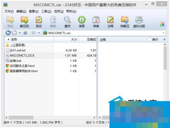This screenshot has height=128, width=170.
Task: Sort by the 压缩后 column header
Action: point(88,39)
